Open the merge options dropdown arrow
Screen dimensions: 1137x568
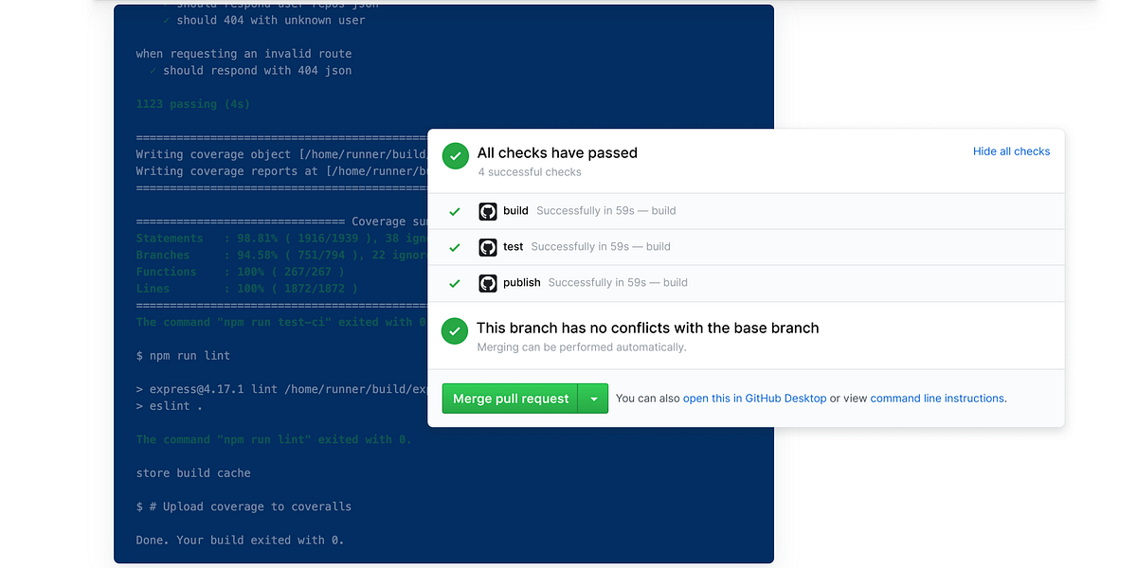tap(593, 399)
